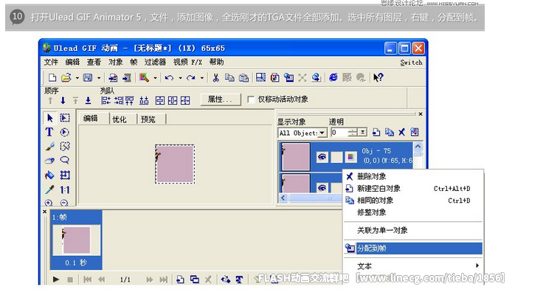This screenshot has height=292, width=543.
Task: Click the delete object X icon in object panel
Action: pyautogui.click(x=401, y=132)
